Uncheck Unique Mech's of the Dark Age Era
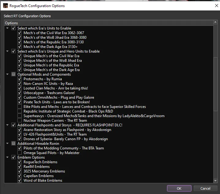This screenshot has width=220, height=194. (20, 70)
